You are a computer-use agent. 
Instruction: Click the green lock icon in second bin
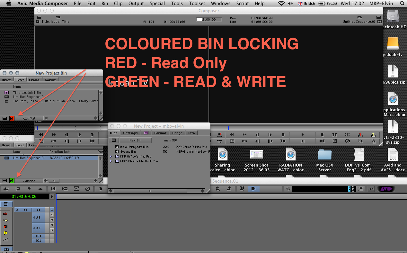tap(12, 181)
